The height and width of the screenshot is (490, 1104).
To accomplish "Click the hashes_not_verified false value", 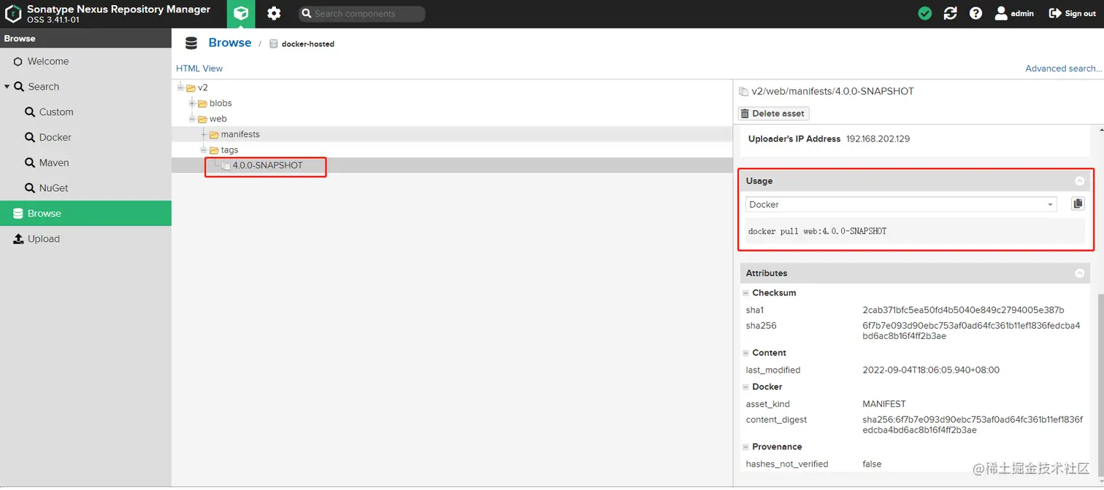I will [x=872, y=464].
